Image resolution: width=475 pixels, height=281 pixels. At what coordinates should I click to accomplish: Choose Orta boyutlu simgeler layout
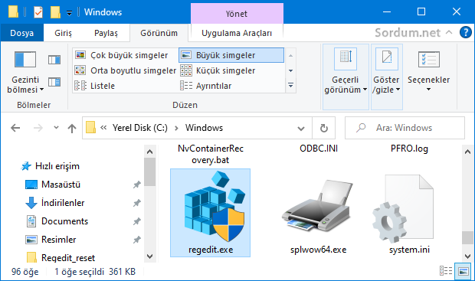click(125, 70)
